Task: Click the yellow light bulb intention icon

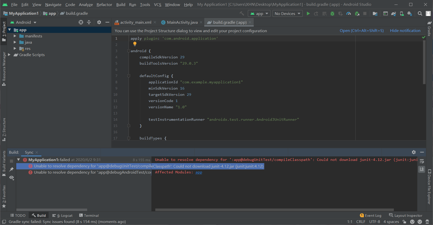Action: [135, 44]
